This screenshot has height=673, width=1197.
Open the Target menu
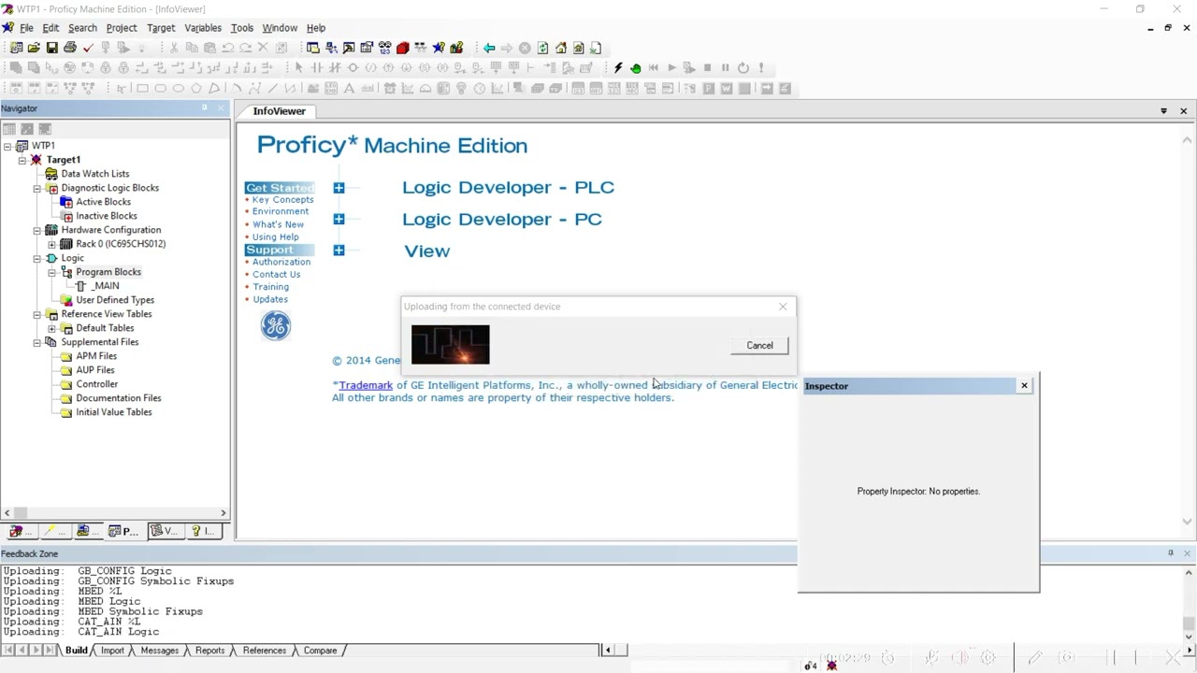[161, 28]
